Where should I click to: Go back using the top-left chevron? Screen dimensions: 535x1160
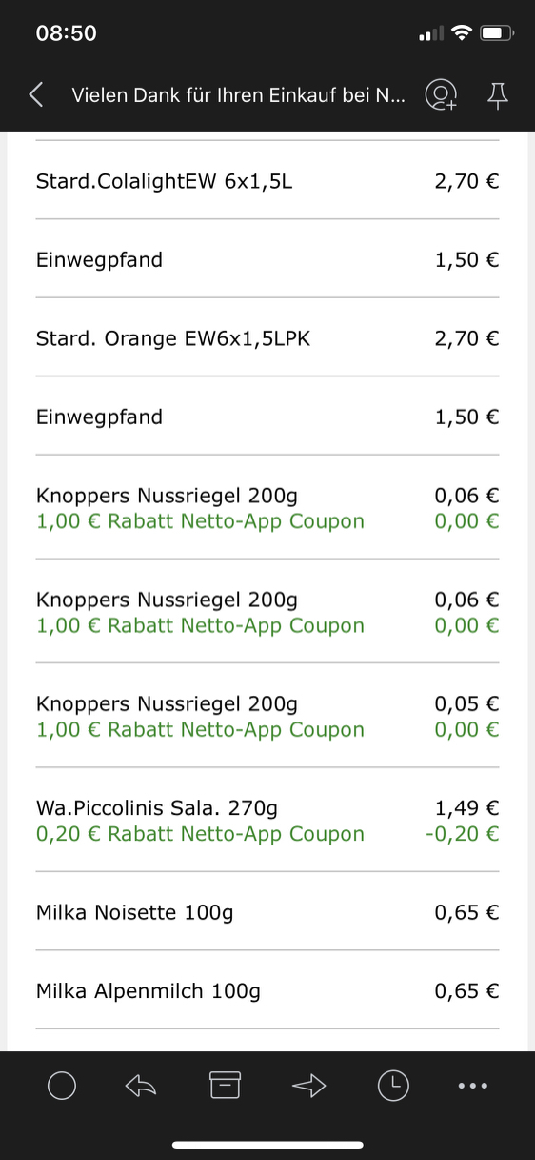(36, 94)
